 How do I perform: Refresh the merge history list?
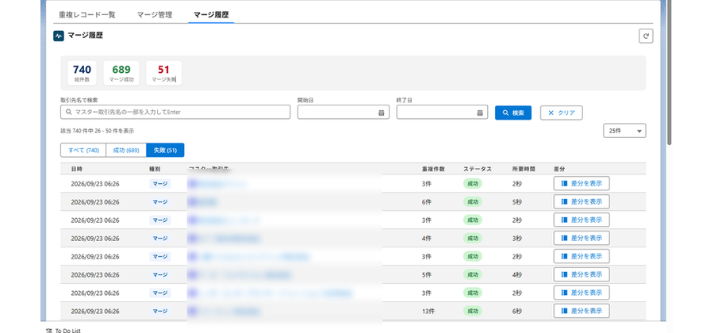point(646,36)
